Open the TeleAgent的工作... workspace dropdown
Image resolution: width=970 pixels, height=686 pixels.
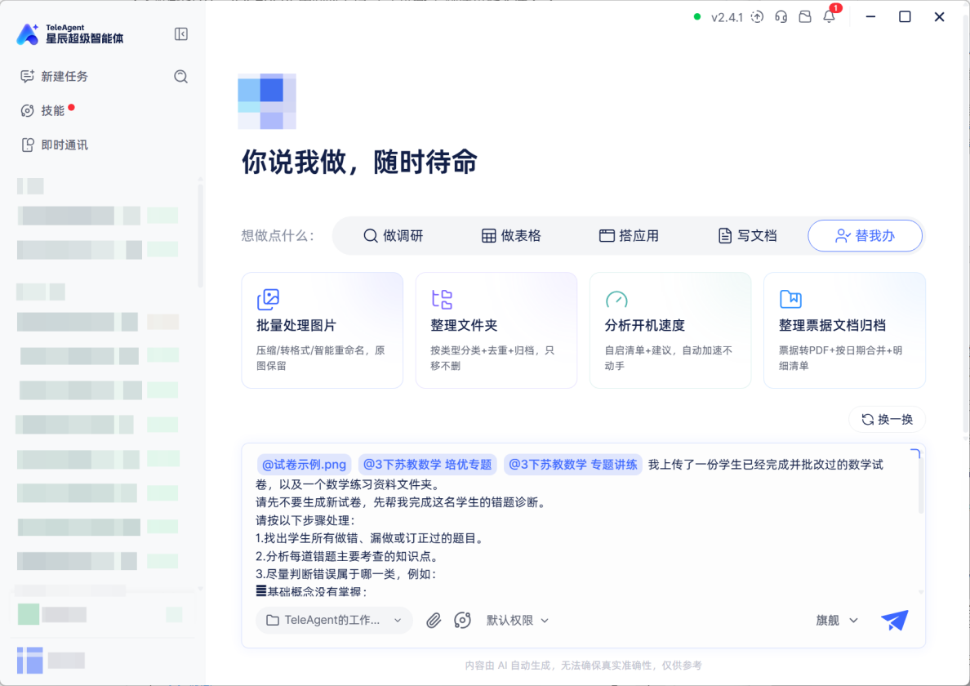[334, 621]
